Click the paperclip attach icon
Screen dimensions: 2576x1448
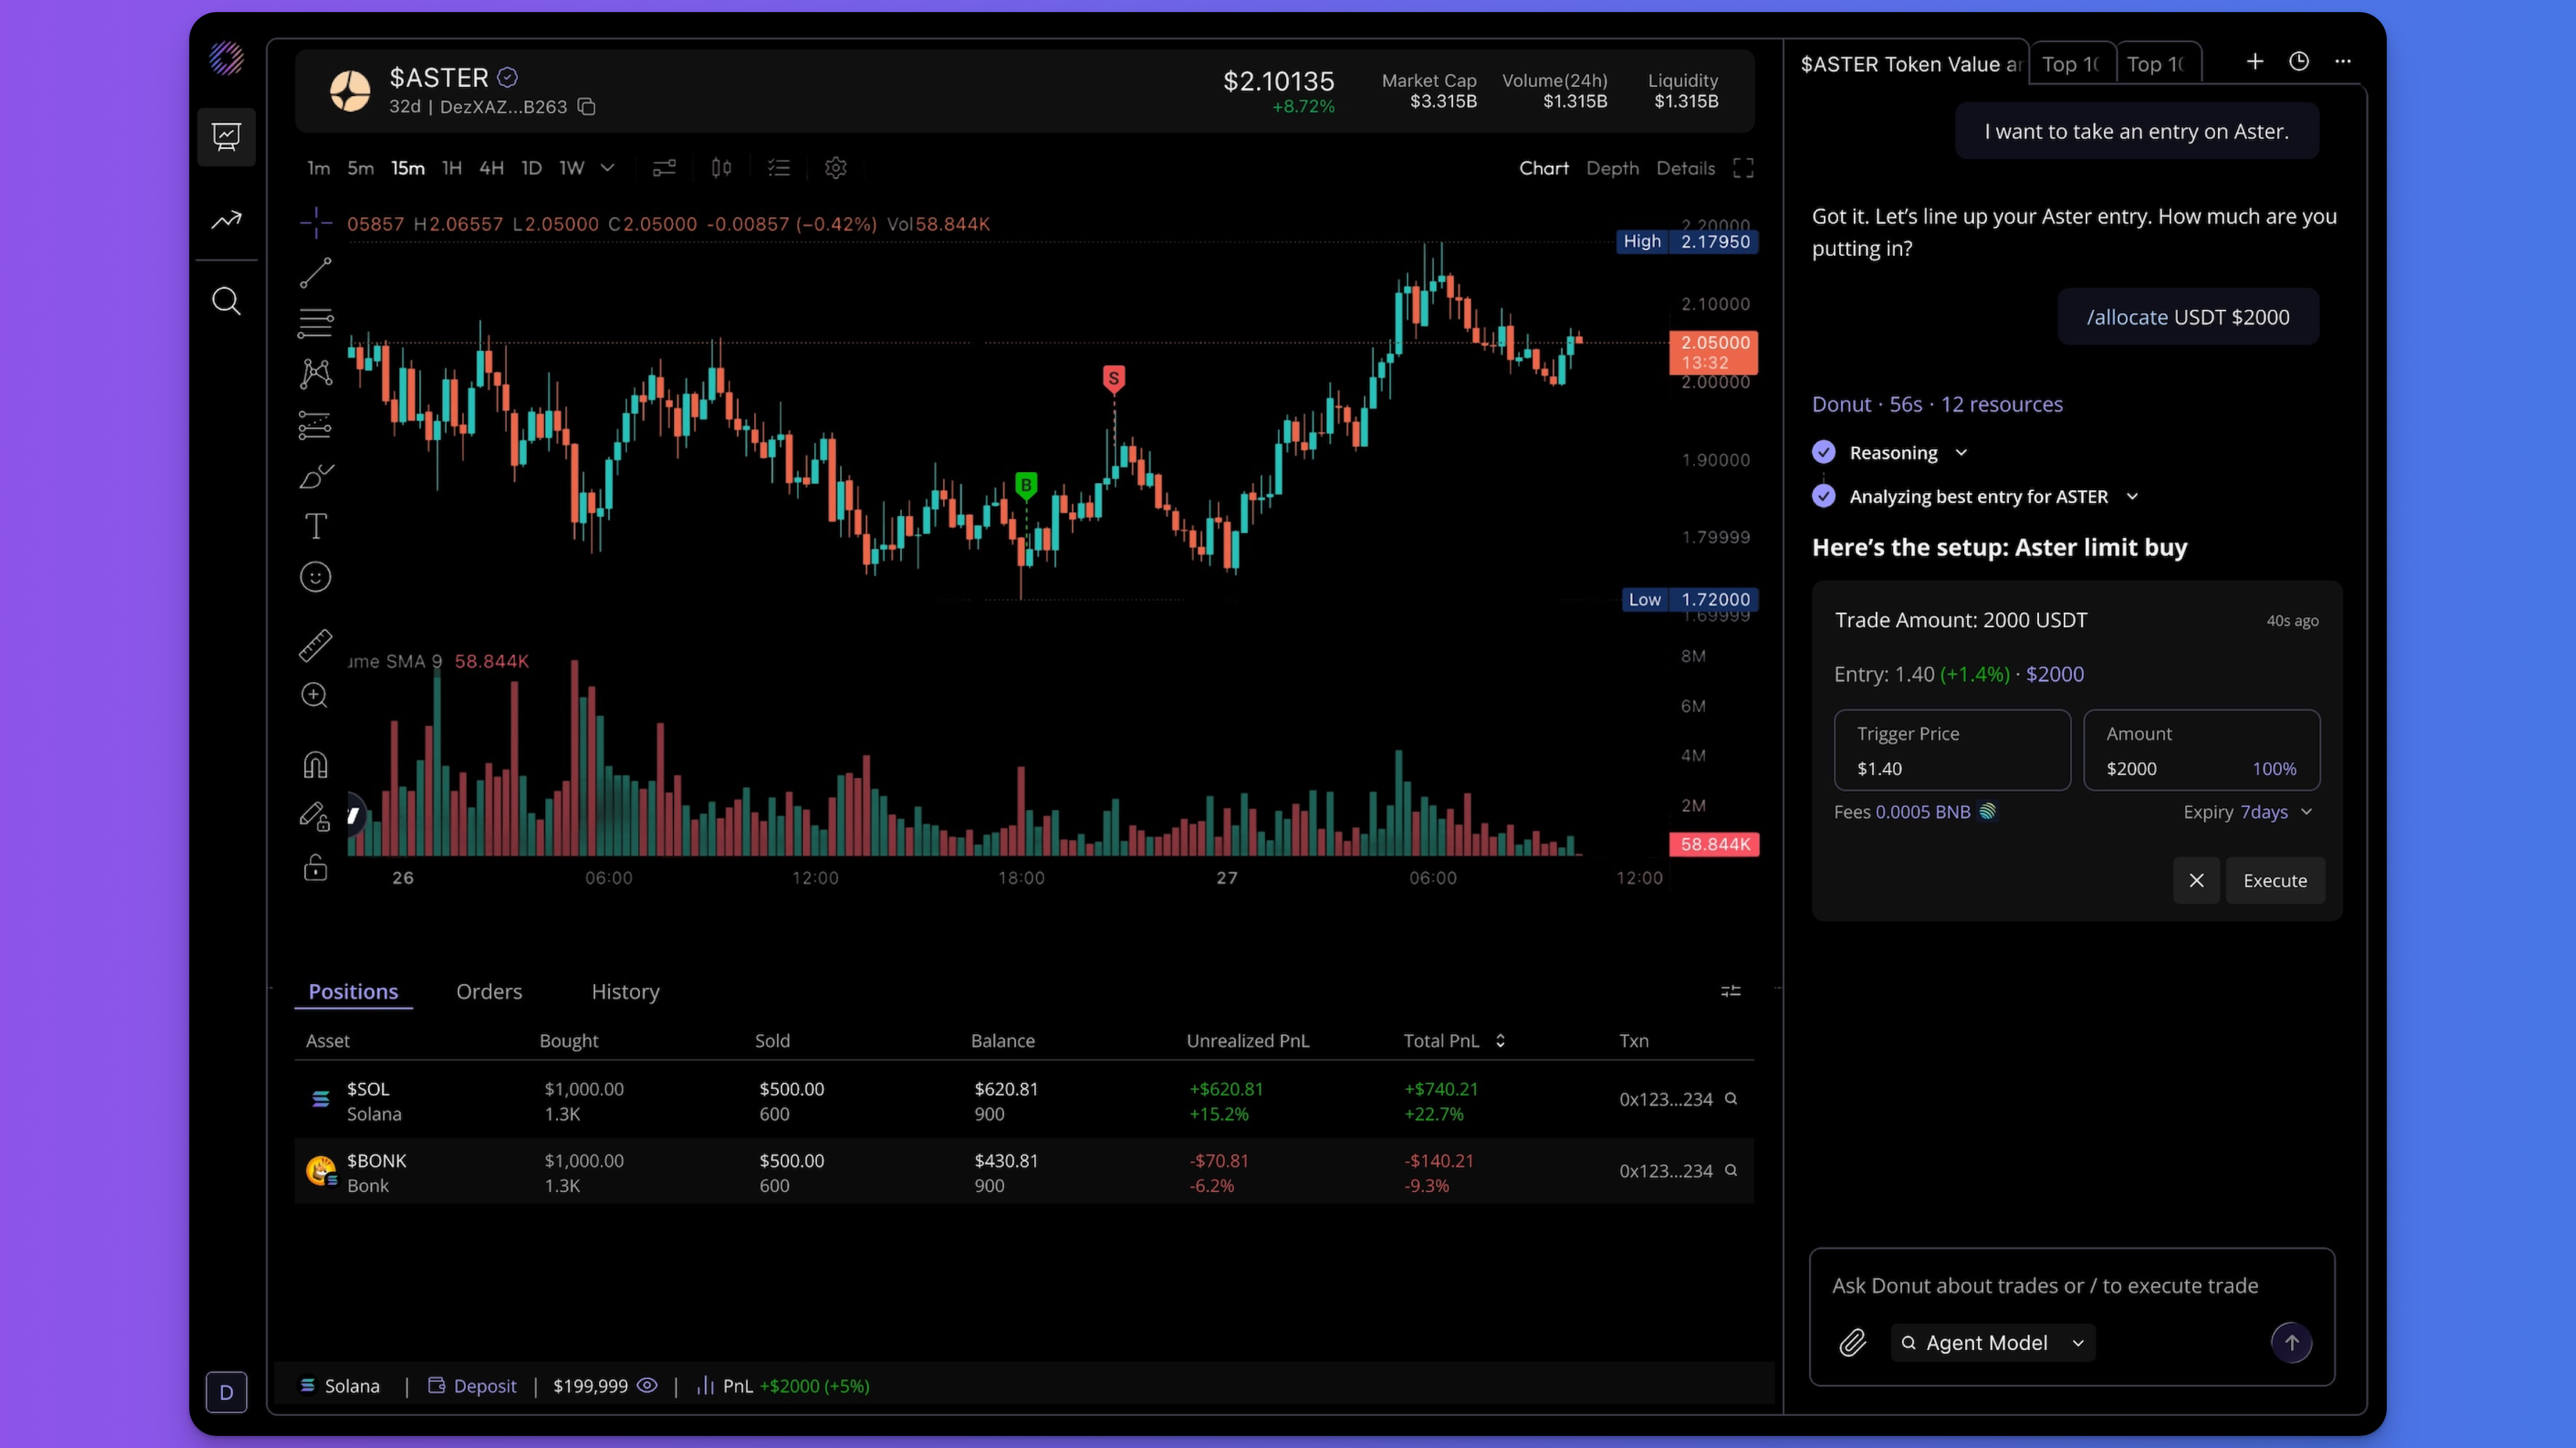[1852, 1342]
